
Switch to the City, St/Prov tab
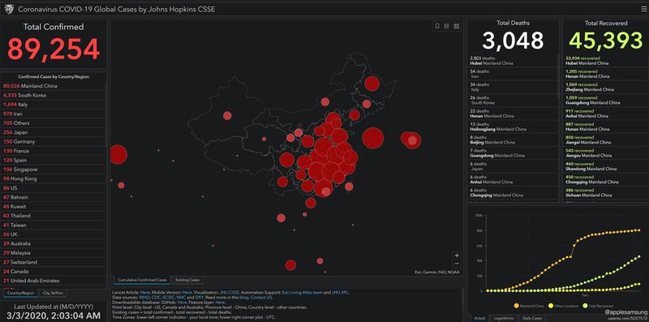click(x=54, y=293)
